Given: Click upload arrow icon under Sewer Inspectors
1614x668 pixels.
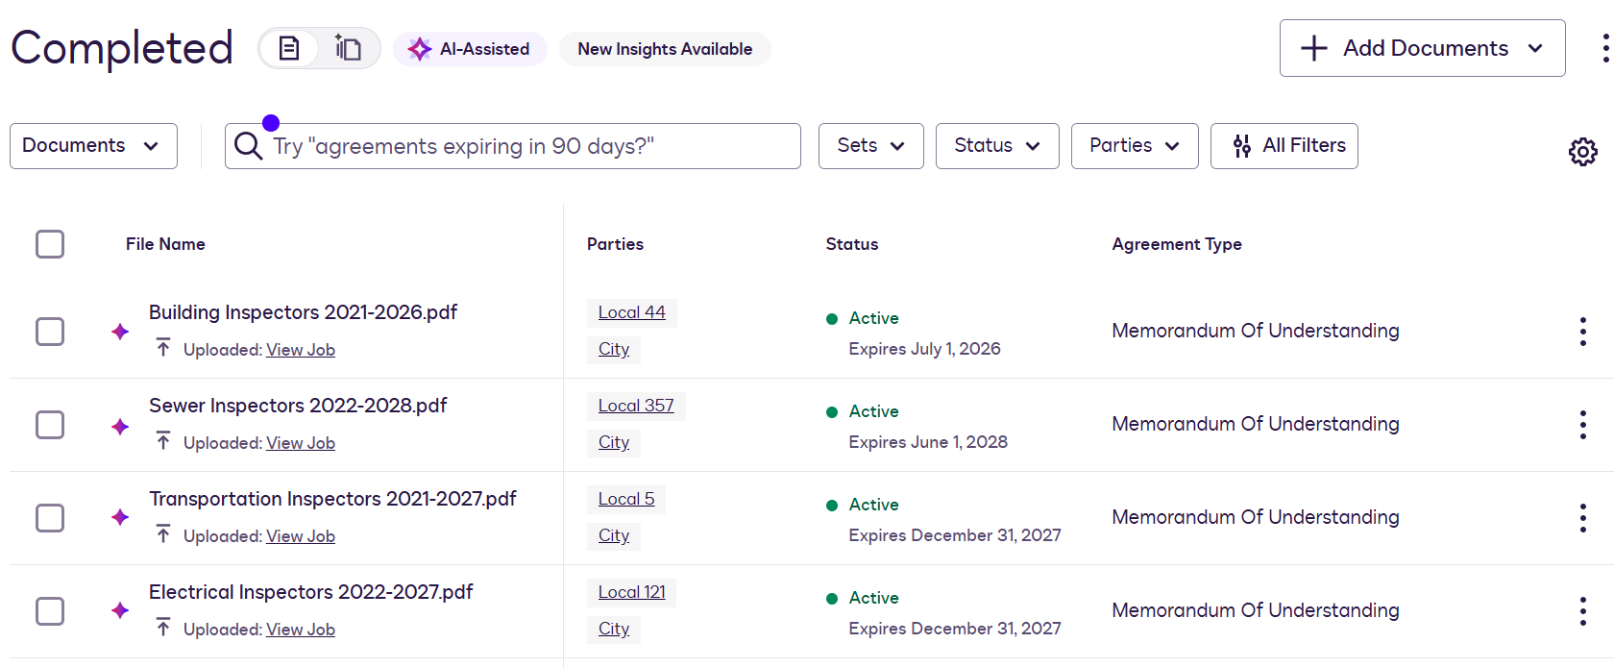Looking at the screenshot, I should click(163, 441).
